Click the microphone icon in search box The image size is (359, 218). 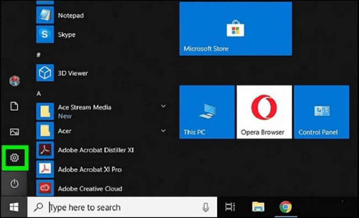point(205,208)
